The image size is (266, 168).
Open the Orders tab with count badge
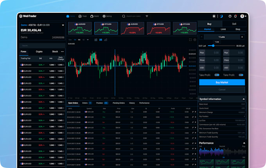pos(87,103)
